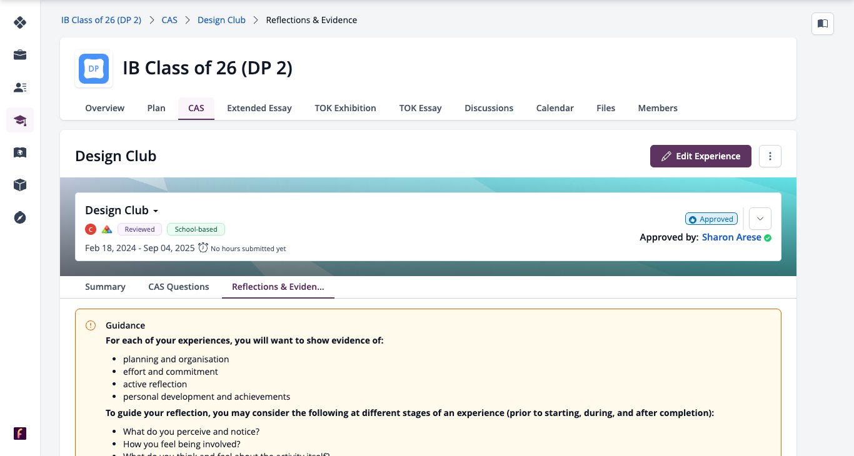Open Sharon Arese's profile link

[731, 237]
